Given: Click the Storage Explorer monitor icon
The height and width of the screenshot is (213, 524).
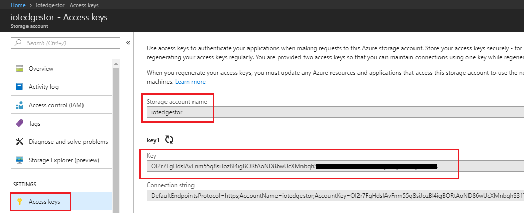Looking at the screenshot, I should tap(20, 160).
